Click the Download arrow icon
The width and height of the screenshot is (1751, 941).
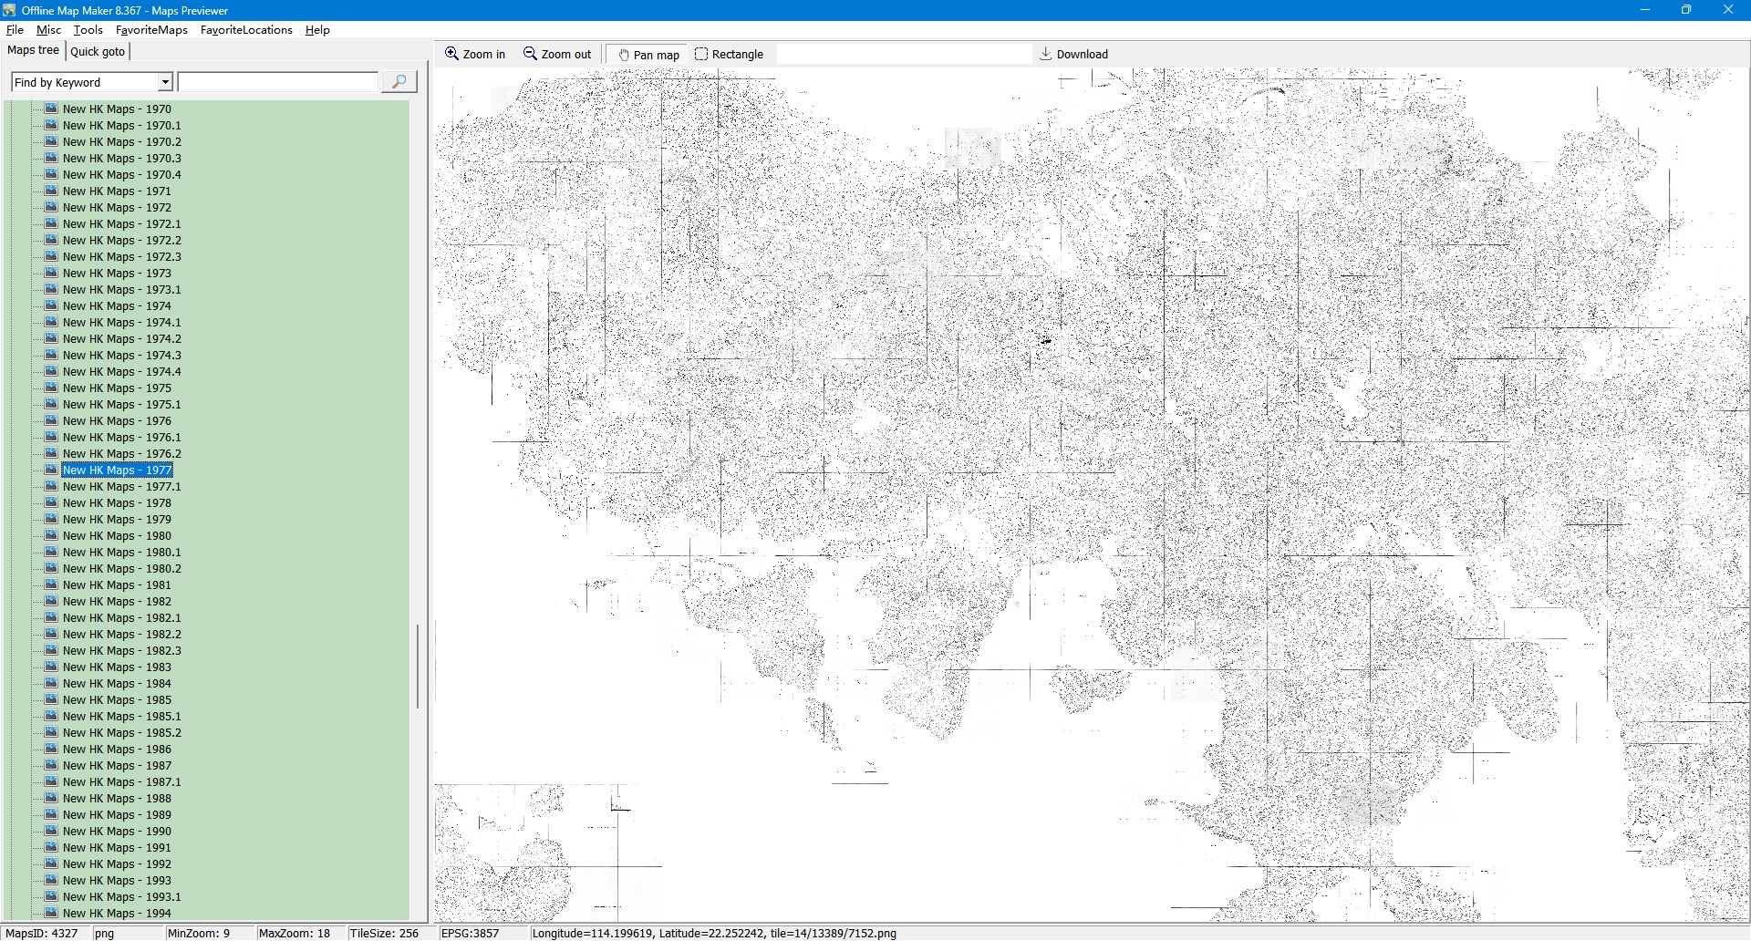[x=1046, y=54]
